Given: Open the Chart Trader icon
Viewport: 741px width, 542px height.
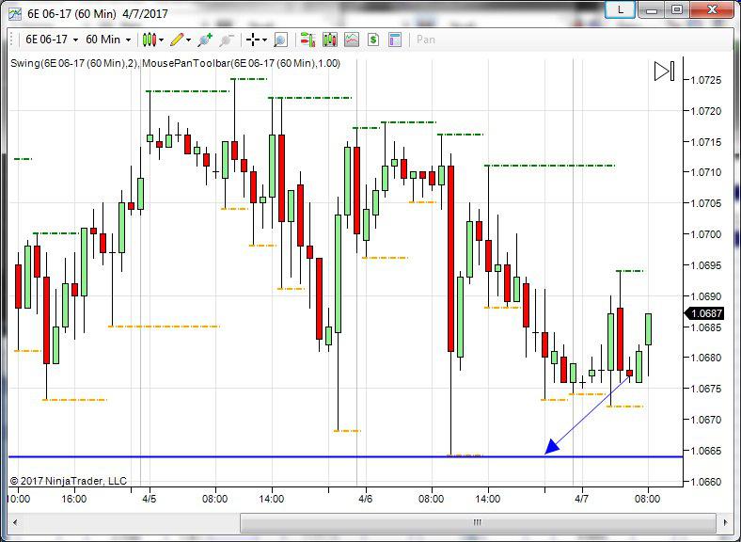Looking at the screenshot, I should tap(307, 40).
